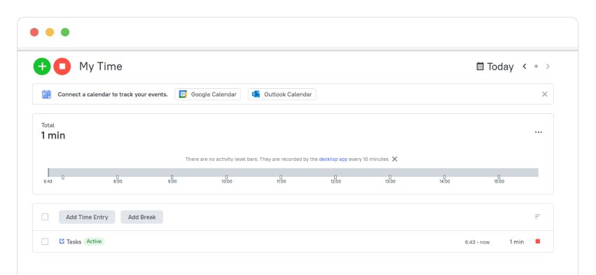Click Add Break
The height and width of the screenshot is (275, 596).
pos(141,217)
